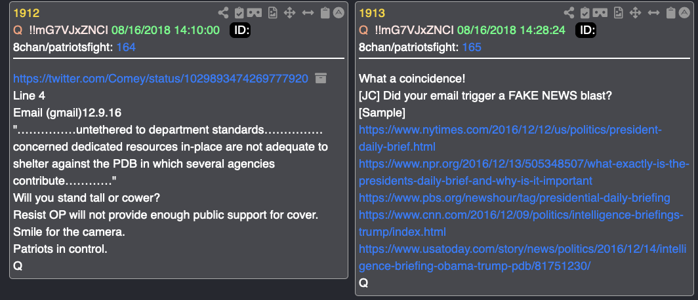The height and width of the screenshot is (300, 698).
Task: Click the clipboard copy icon on post 1912
Action: [x=325, y=13]
